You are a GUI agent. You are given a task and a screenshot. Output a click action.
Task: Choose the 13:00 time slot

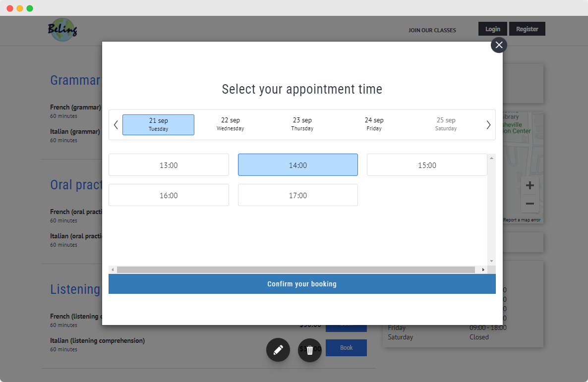pyautogui.click(x=169, y=165)
